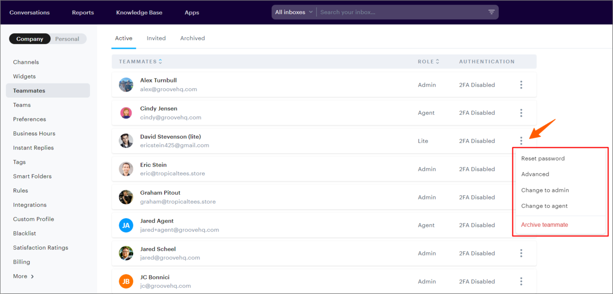Open Jared Scheel's three-dot options menu

pos(521,253)
